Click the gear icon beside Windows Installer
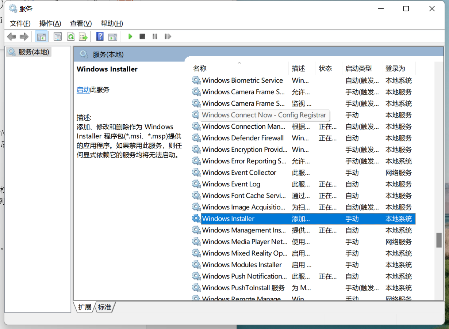Screen dimensions: 449x329 coord(196,219)
